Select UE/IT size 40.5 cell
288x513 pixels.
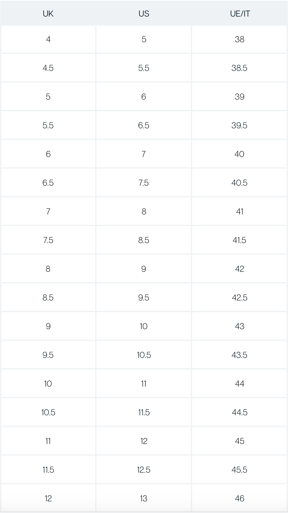tap(239, 183)
